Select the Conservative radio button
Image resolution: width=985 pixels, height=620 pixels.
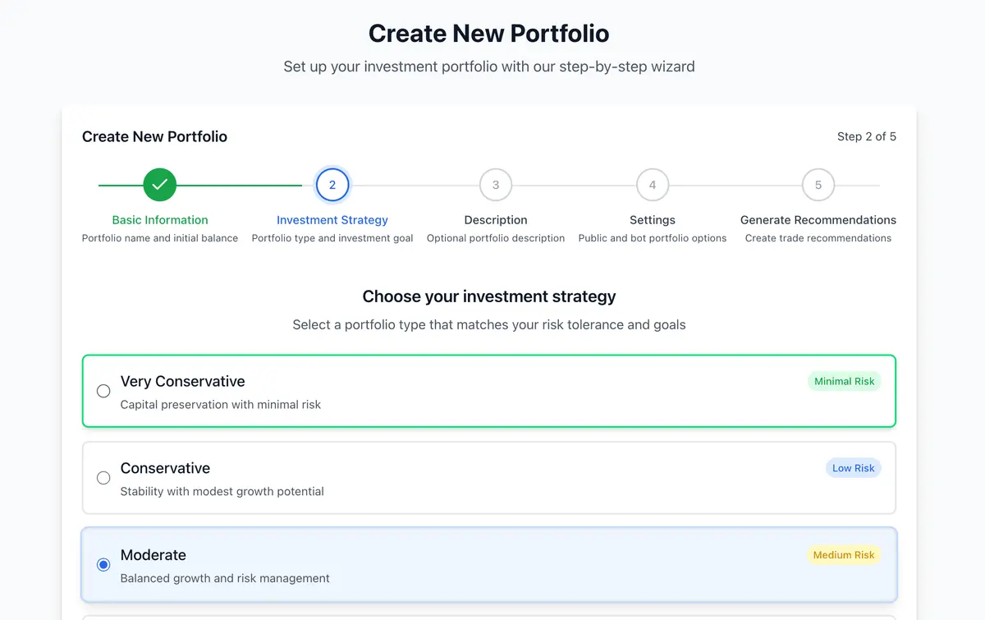coord(103,477)
